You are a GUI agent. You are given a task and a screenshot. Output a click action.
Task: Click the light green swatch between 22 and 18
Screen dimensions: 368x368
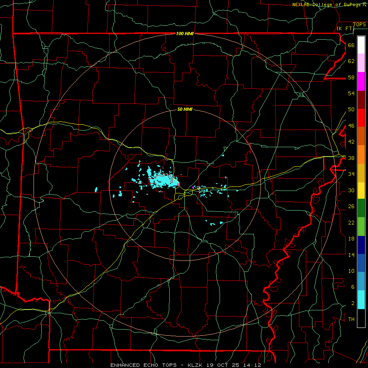coord(361,227)
